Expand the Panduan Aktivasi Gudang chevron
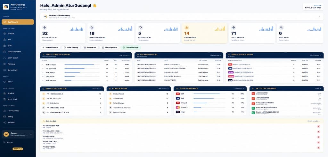 point(319,17)
